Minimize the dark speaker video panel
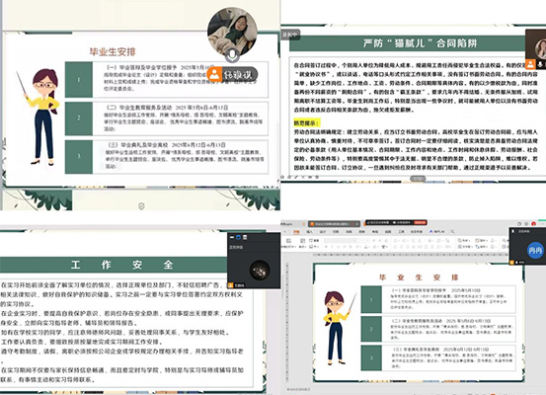The height and width of the screenshot is (395, 546). click(232, 237)
